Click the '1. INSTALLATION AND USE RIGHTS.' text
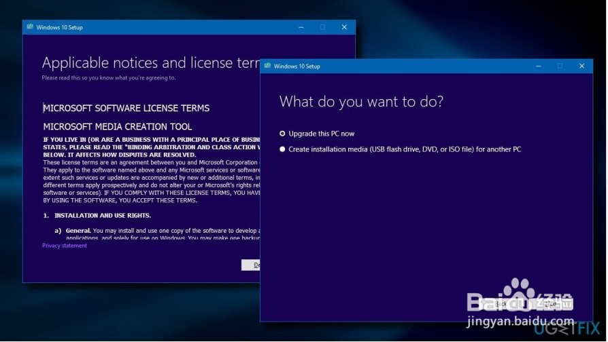The width and height of the screenshot is (608, 342). (x=97, y=216)
